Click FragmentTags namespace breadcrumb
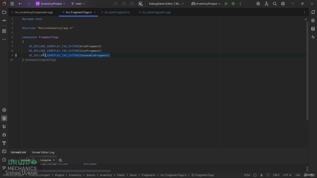Screen dimensions: 317x178 click(203, 175)
